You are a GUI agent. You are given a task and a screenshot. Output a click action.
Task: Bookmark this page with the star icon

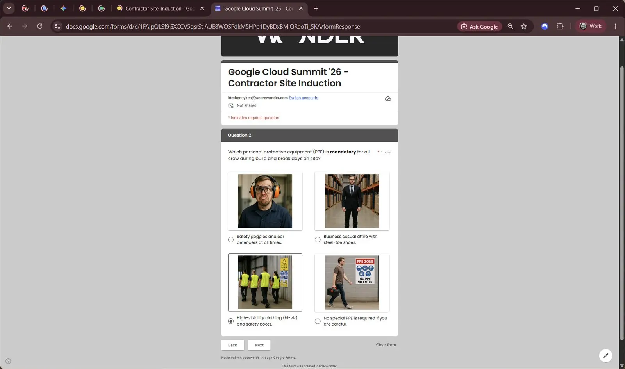pos(524,26)
